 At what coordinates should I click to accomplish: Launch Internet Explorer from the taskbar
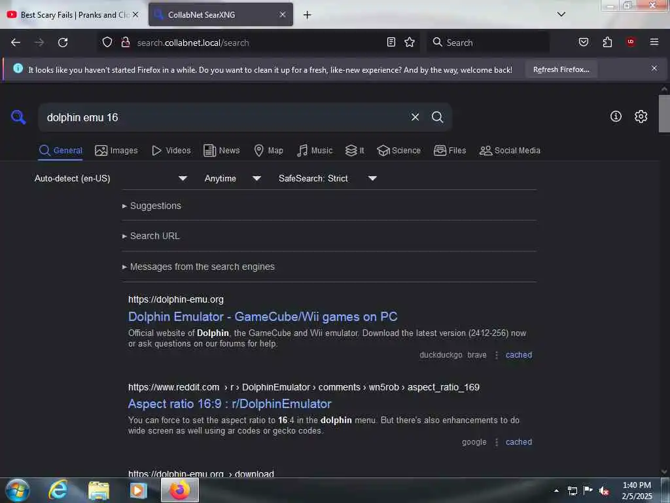pyautogui.click(x=58, y=490)
